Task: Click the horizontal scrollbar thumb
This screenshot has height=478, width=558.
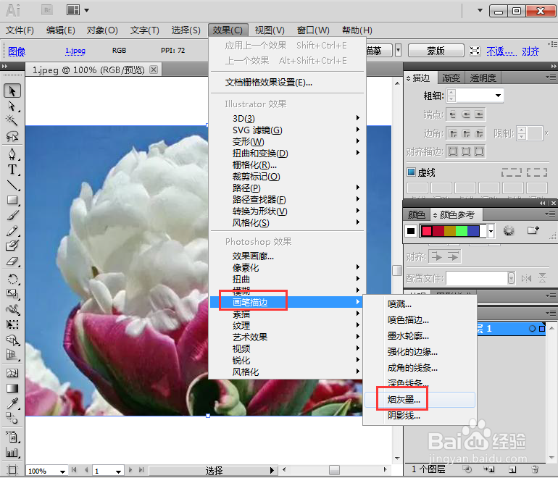Action: coord(334,470)
